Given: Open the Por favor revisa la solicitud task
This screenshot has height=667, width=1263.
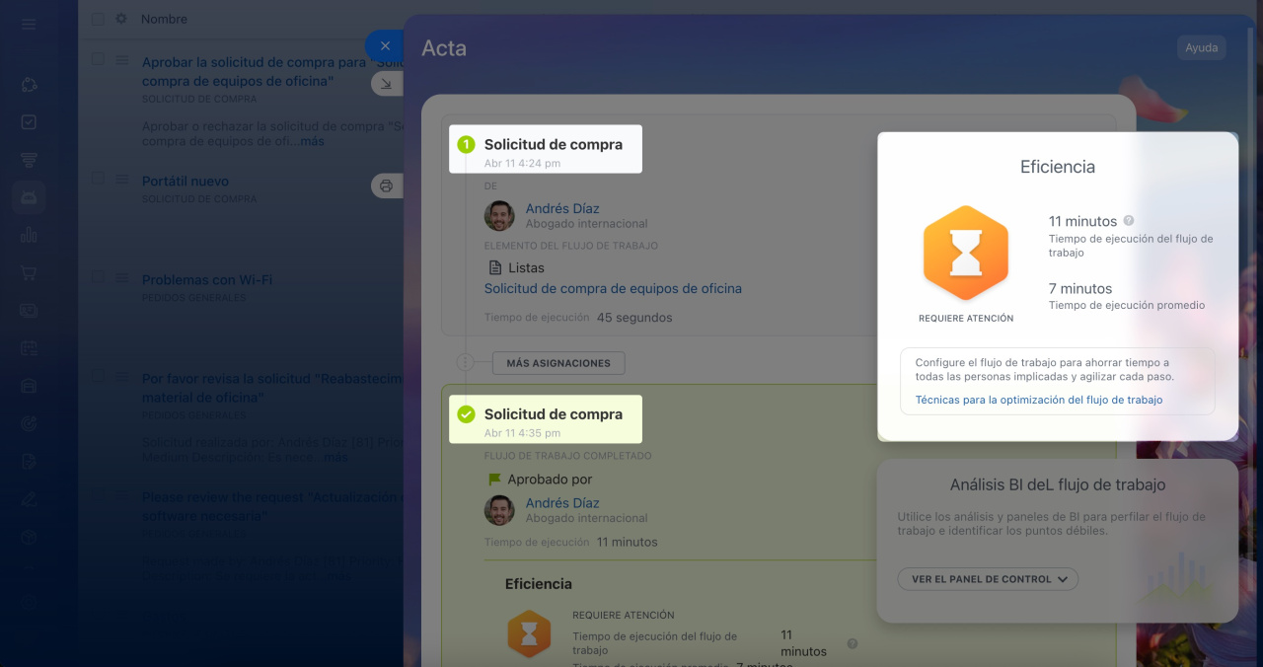Looking at the screenshot, I should (x=272, y=388).
